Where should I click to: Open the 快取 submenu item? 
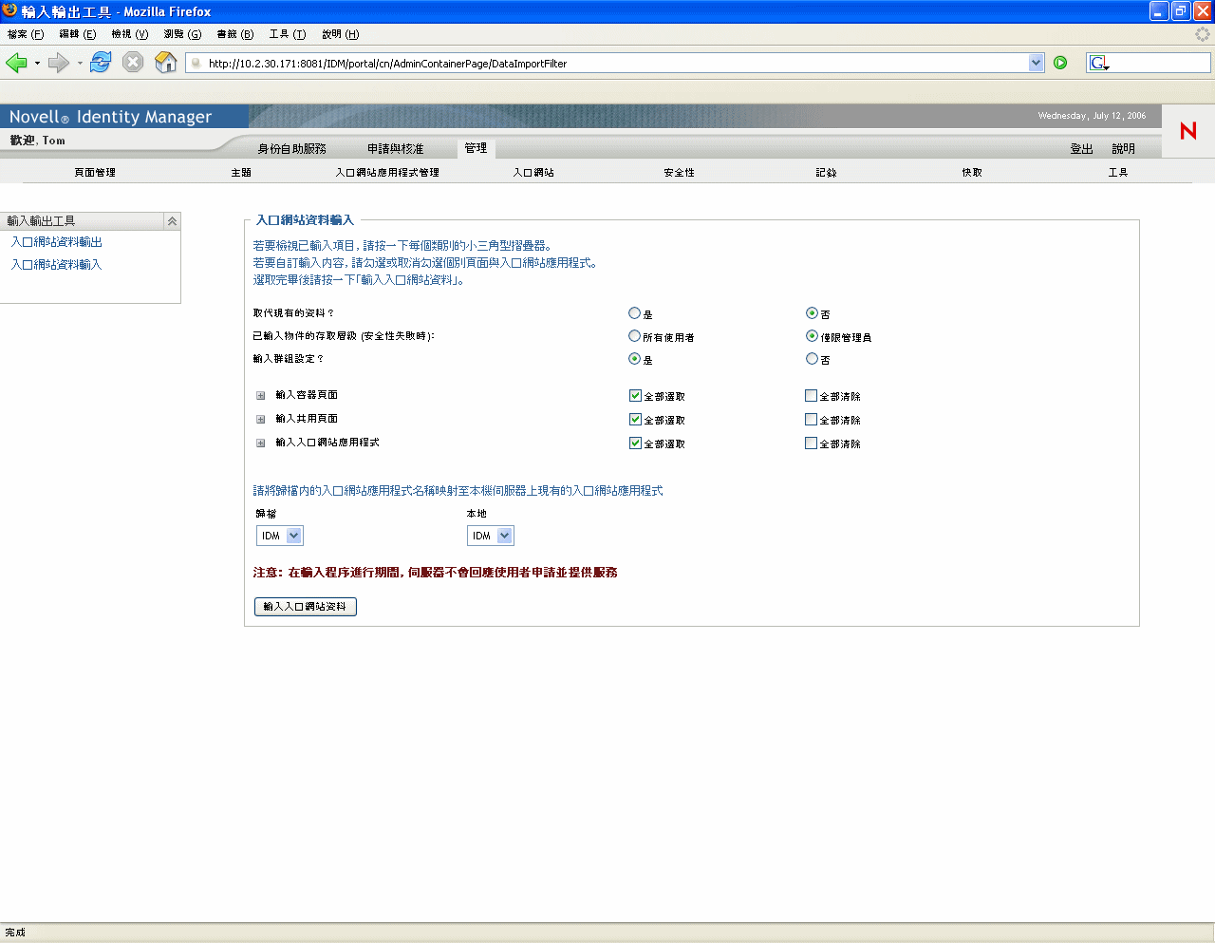[972, 173]
